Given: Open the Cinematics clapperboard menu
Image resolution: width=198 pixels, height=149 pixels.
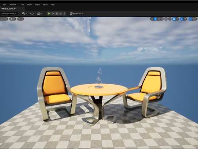Looking at the screenshot, I should [39, 14].
